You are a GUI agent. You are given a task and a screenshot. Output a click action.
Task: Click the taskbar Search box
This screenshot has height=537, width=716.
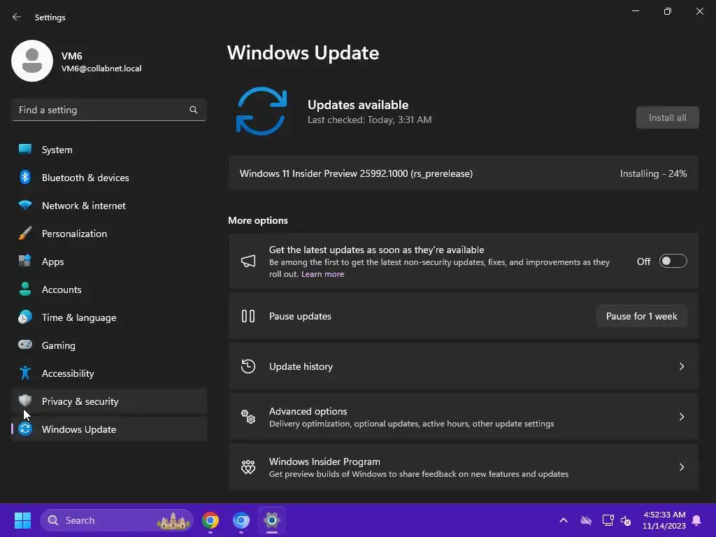117,520
